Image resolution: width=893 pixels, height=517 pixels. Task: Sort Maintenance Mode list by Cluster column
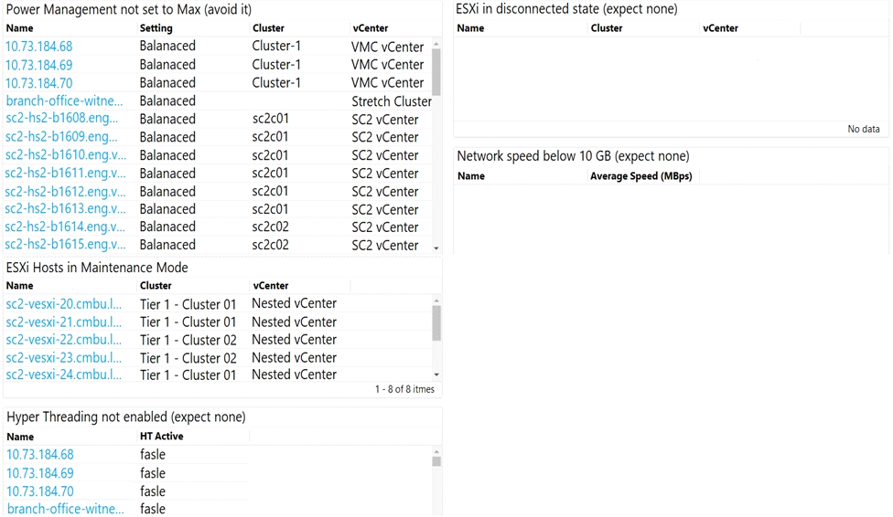156,286
